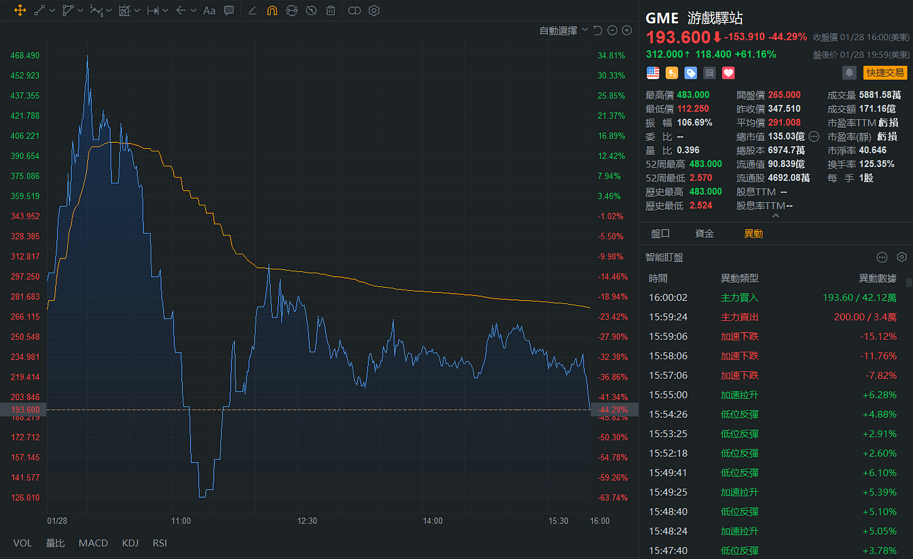Click the 快捷交易 button
The width and height of the screenshot is (913, 559).
[x=885, y=72]
